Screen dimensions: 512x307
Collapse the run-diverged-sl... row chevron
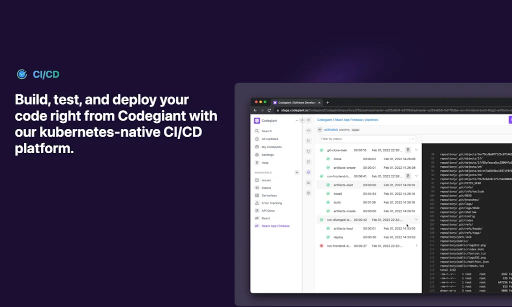[x=416, y=220]
